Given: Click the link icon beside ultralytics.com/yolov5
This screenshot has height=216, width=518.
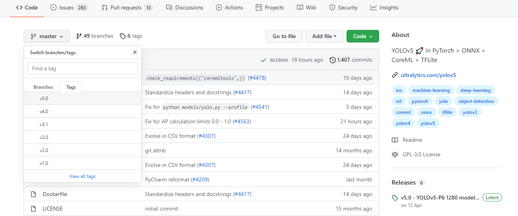Looking at the screenshot, I should 395,75.
